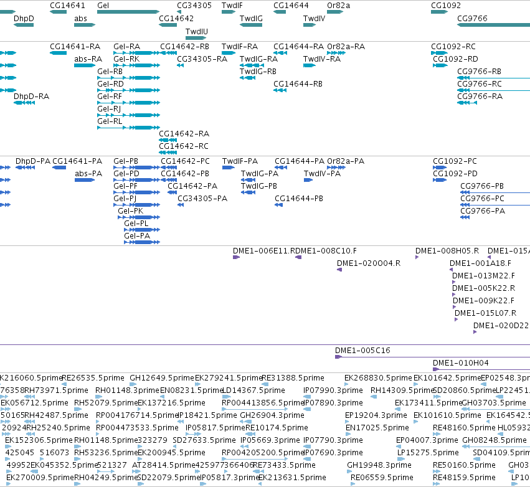Select the TwdlV gene label
Viewport: 530px width, 487px height.
pyautogui.click(x=314, y=18)
